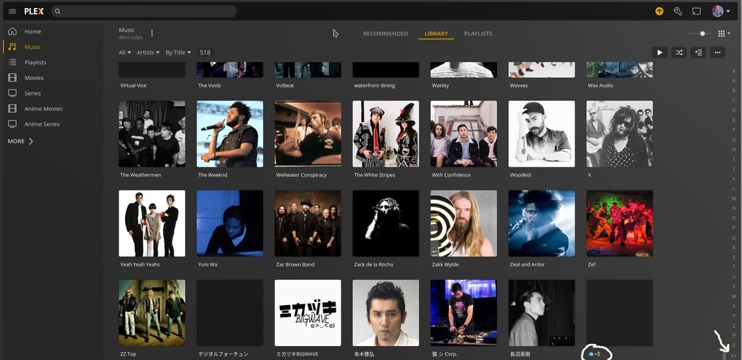Viewport: 742px width, 360px height.
Task: Jump to # in alphabet index
Action: tap(734, 71)
